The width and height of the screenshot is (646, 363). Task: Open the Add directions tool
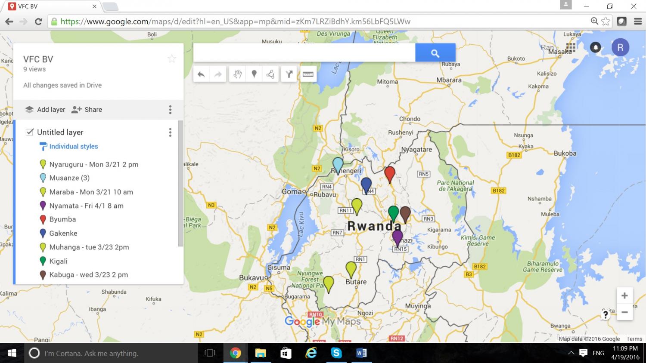point(288,74)
